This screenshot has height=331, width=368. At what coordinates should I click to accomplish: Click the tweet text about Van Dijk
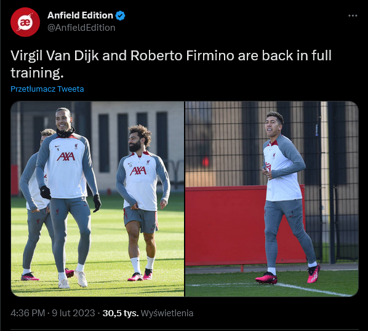pos(171,64)
